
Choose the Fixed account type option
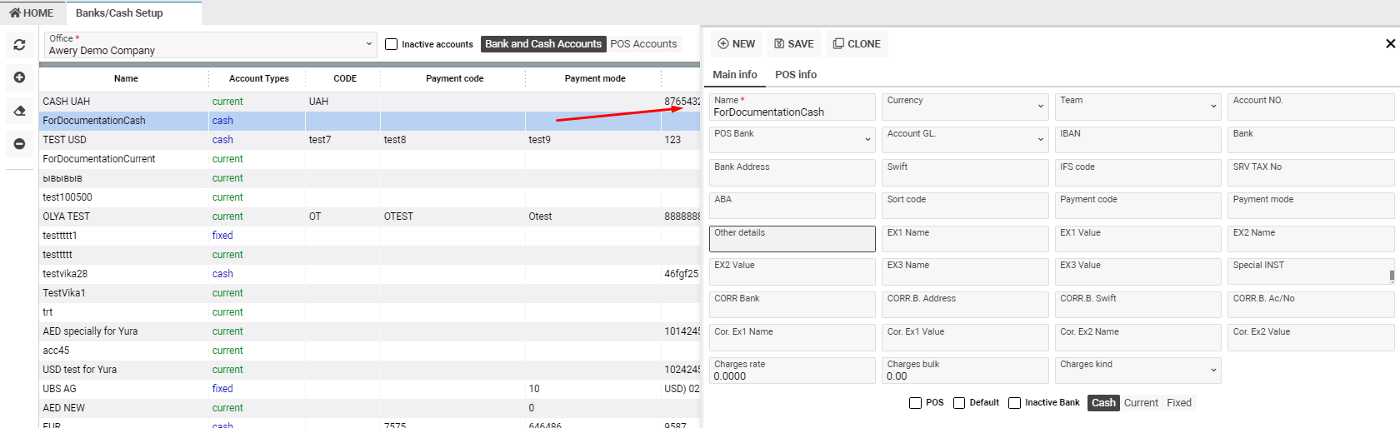[1178, 403]
